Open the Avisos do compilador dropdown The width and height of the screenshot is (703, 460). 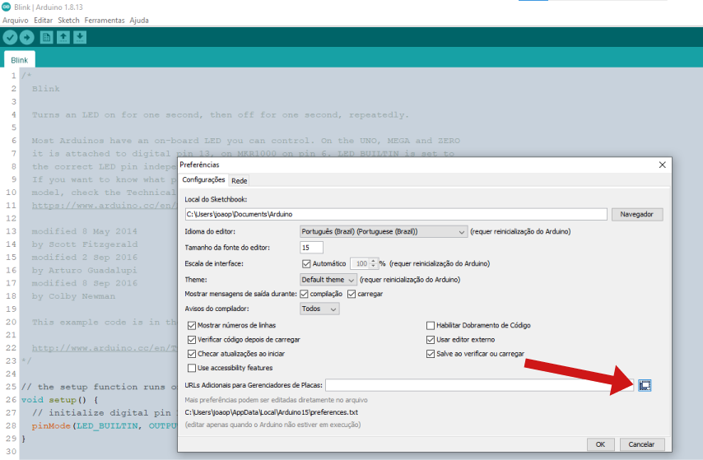(x=319, y=309)
